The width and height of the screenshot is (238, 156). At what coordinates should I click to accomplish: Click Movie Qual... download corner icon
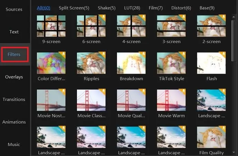pos(143,91)
